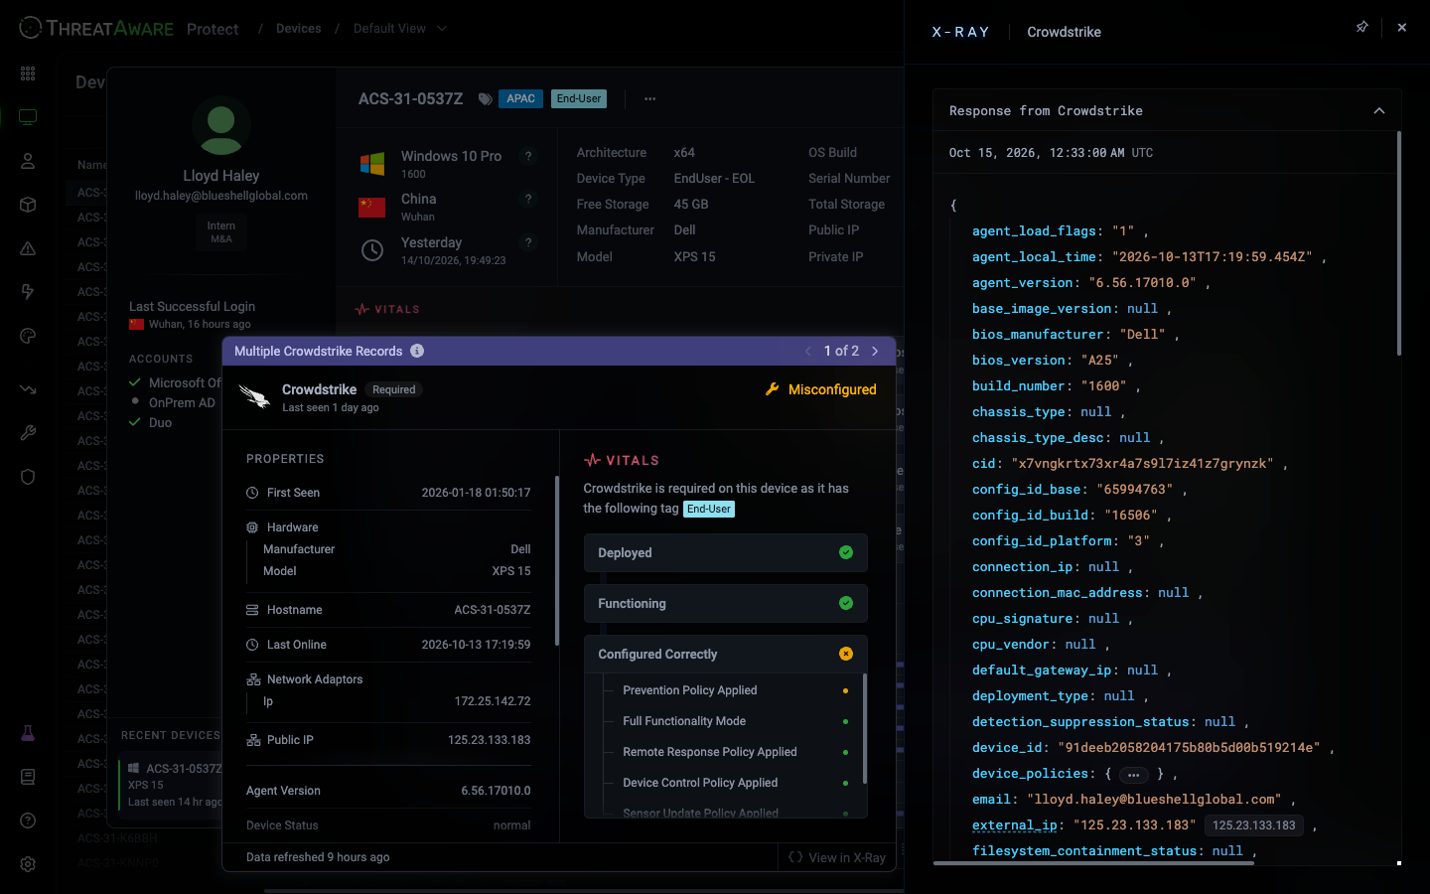Collapse the Response from Crowdstrike section
This screenshot has width=1430, height=894.
tap(1379, 111)
